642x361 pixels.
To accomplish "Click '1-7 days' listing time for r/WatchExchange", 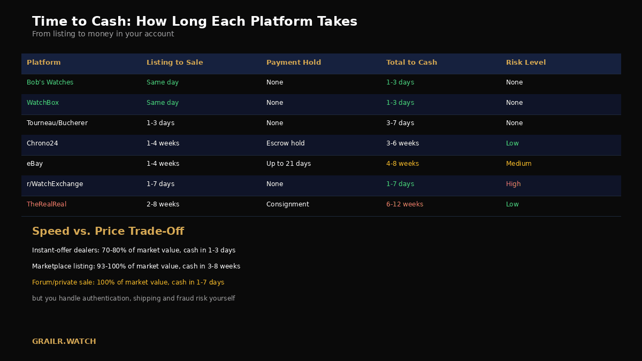I will point(160,184).
